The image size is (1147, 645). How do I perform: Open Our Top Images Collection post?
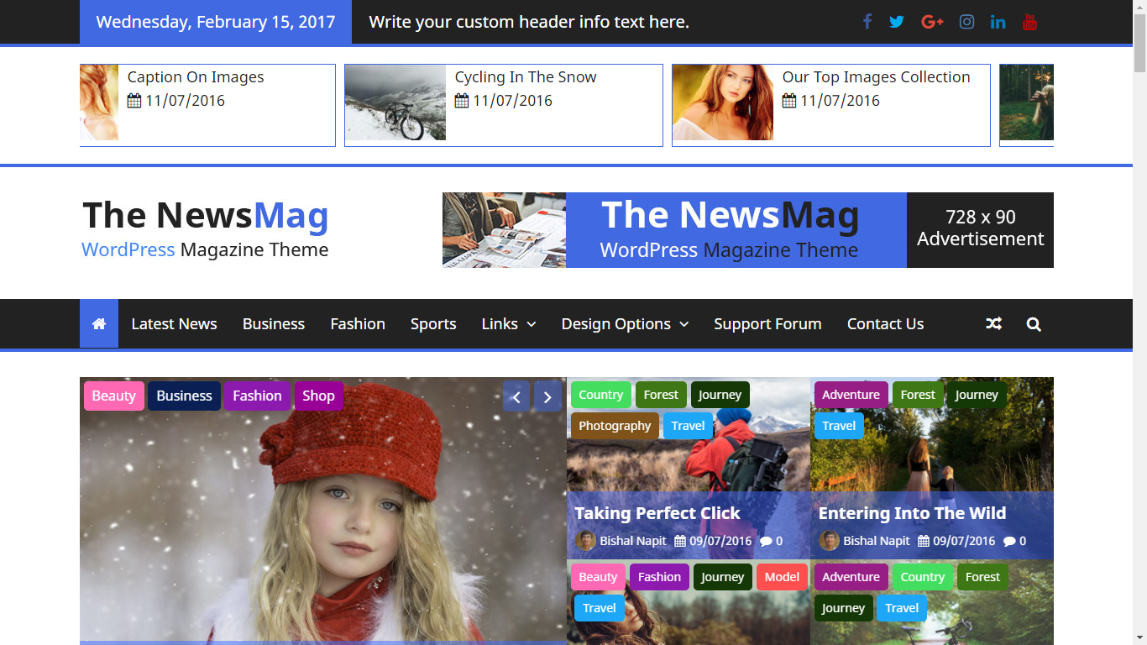tap(876, 76)
